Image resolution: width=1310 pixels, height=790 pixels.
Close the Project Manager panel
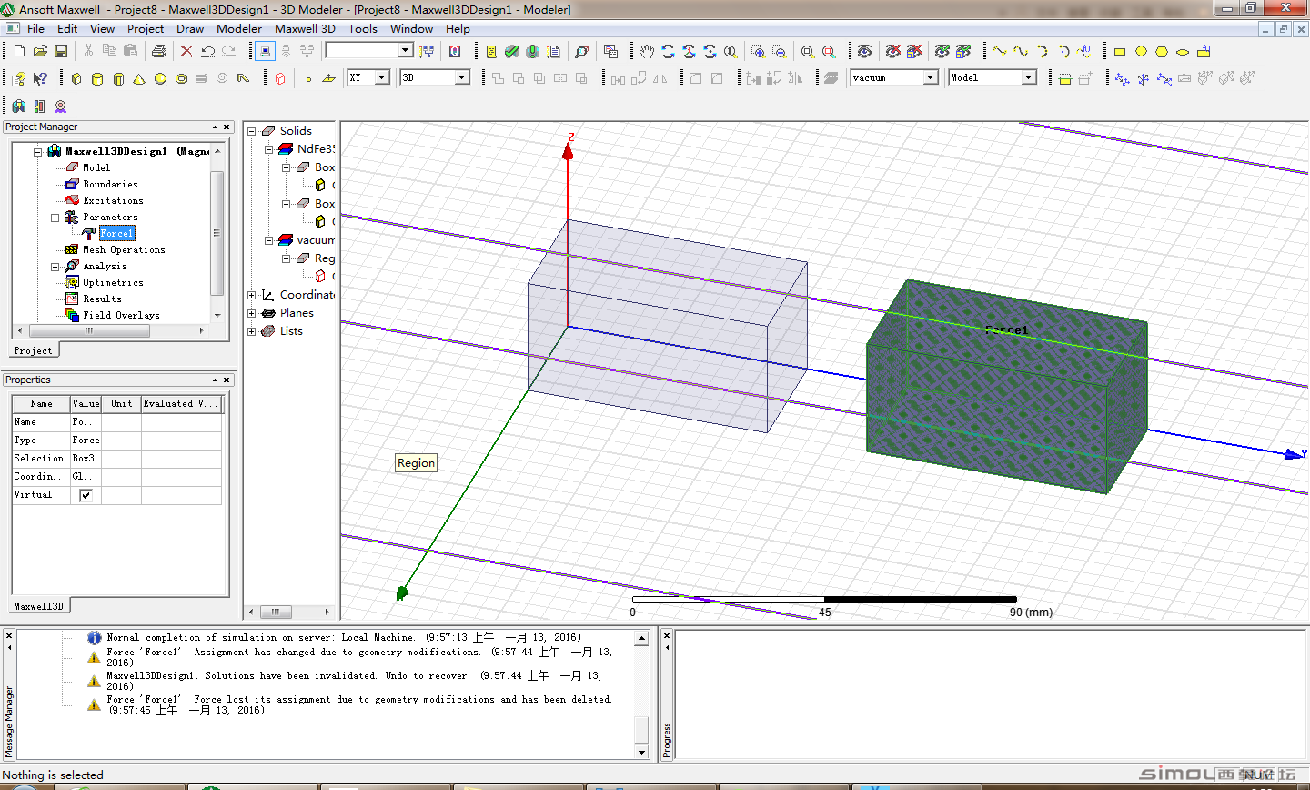(x=227, y=127)
